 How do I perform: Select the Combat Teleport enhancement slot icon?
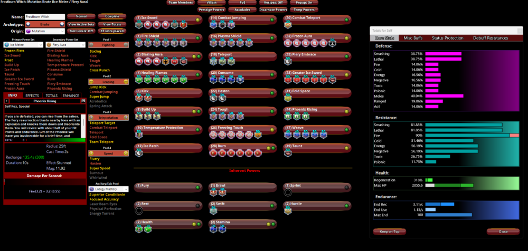pyautogui.click(x=289, y=25)
